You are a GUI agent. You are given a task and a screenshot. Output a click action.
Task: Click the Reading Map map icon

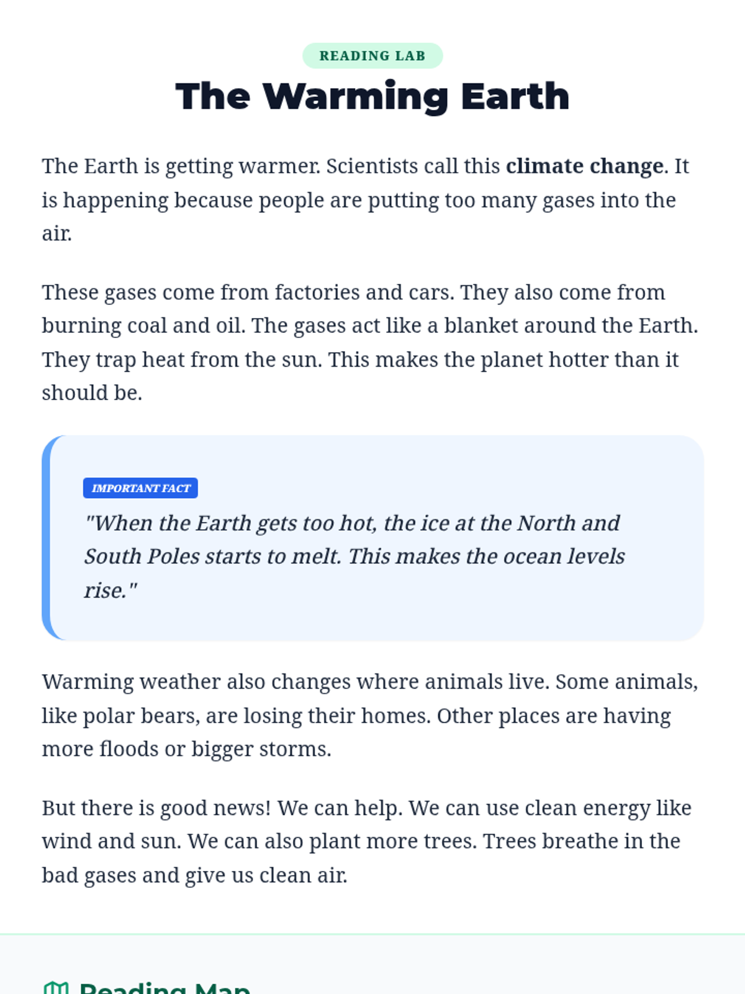56,988
